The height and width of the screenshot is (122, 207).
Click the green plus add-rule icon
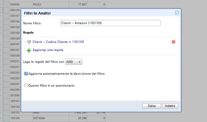click(x=29, y=50)
